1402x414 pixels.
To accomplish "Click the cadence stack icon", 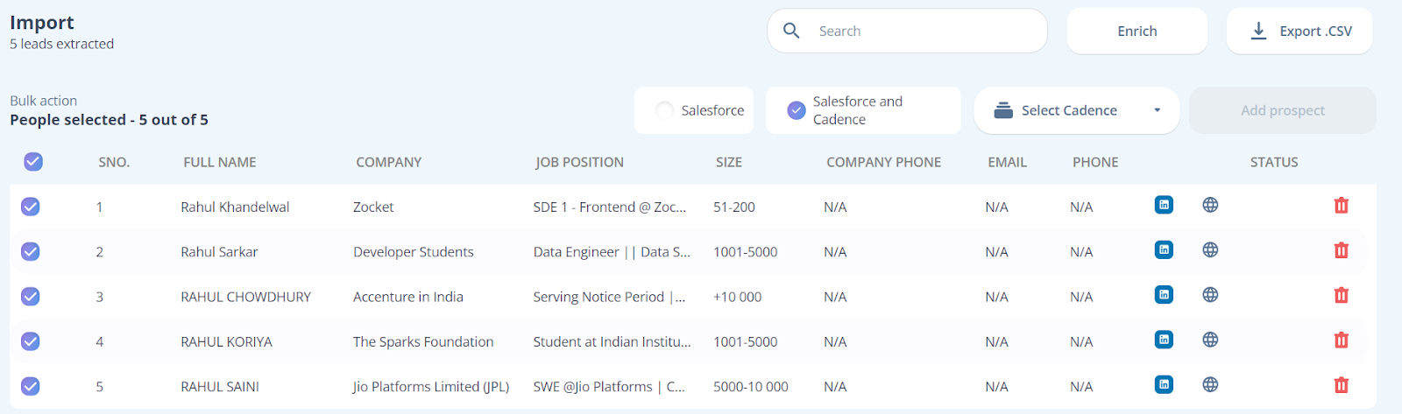I will [1003, 110].
